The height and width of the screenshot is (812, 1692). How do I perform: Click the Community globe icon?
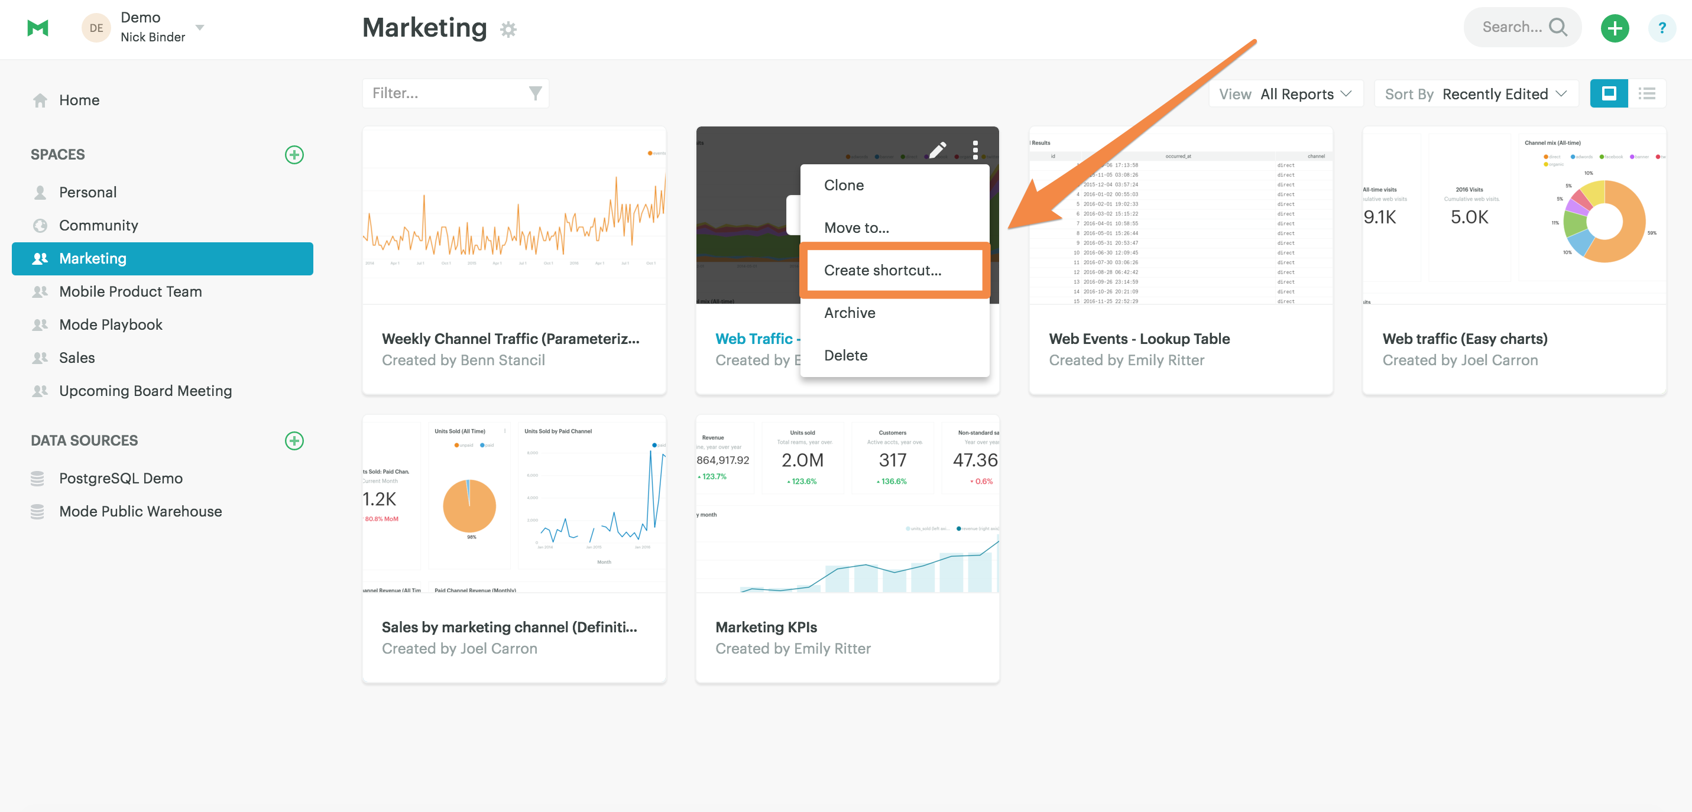(40, 225)
